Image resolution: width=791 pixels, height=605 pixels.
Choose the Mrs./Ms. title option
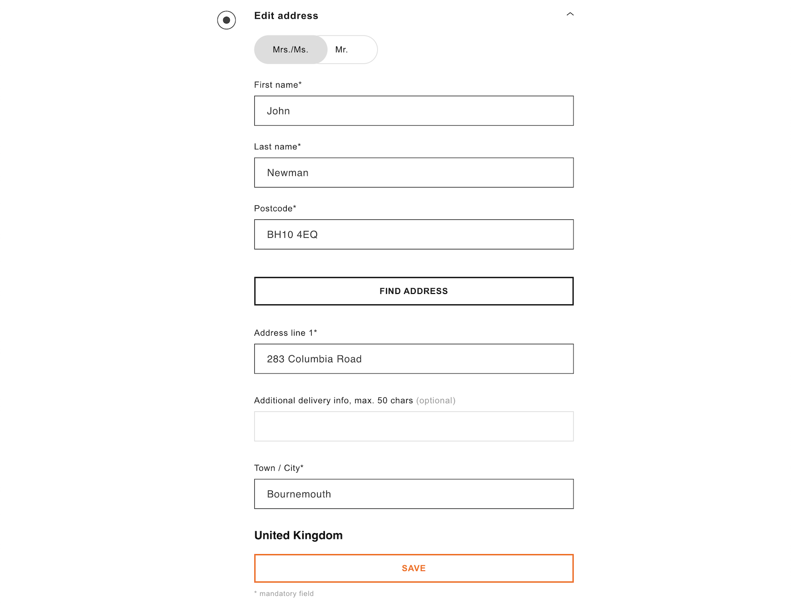tap(290, 50)
